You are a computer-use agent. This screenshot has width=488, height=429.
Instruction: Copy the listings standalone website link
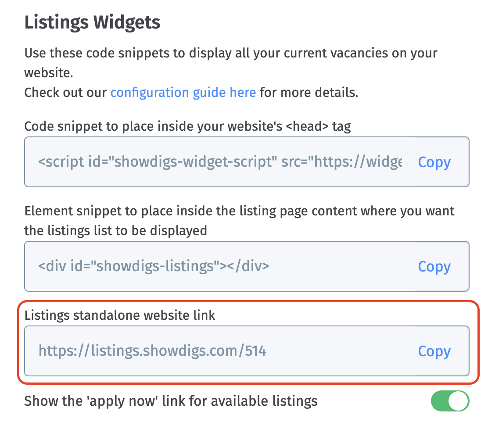[434, 351]
